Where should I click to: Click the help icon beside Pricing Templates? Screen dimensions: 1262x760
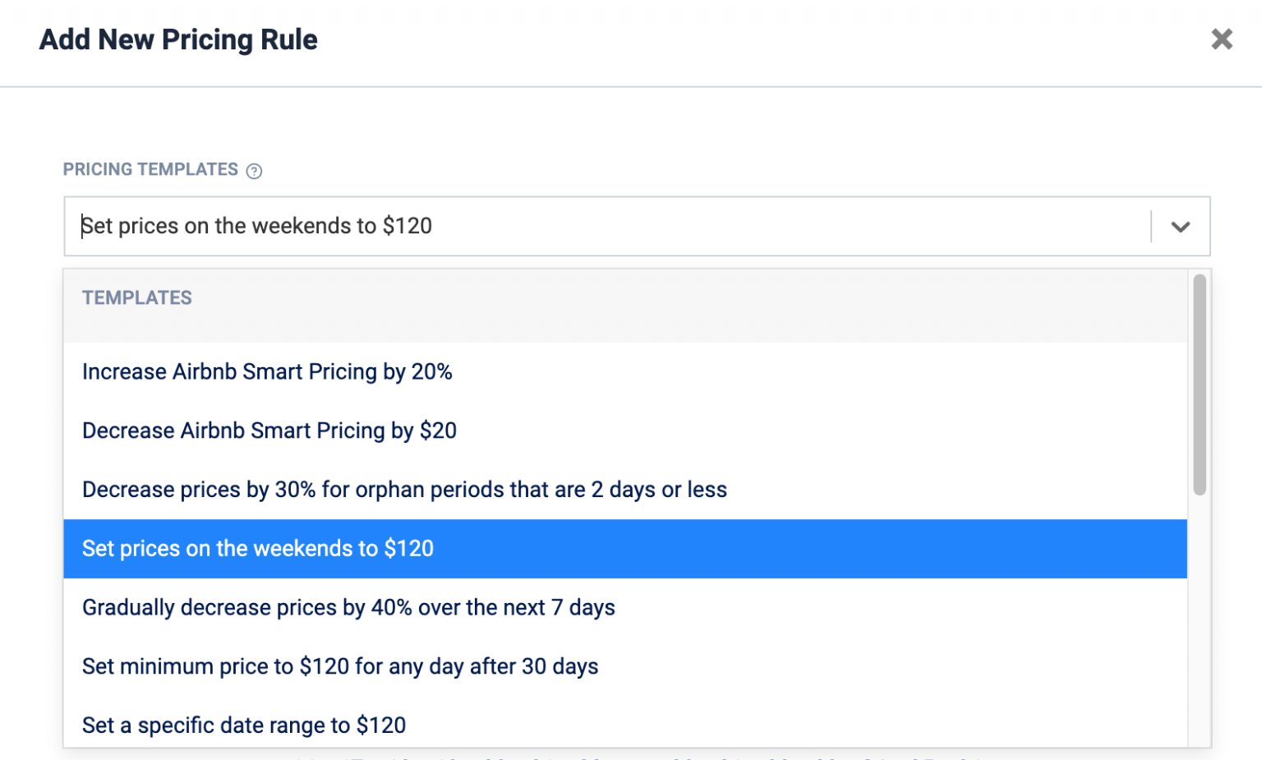pyautogui.click(x=255, y=171)
